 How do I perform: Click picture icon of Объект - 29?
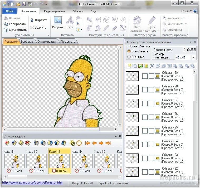[x=158, y=76]
